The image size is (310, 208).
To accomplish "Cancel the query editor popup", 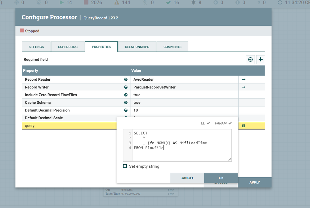I will click(187, 178).
